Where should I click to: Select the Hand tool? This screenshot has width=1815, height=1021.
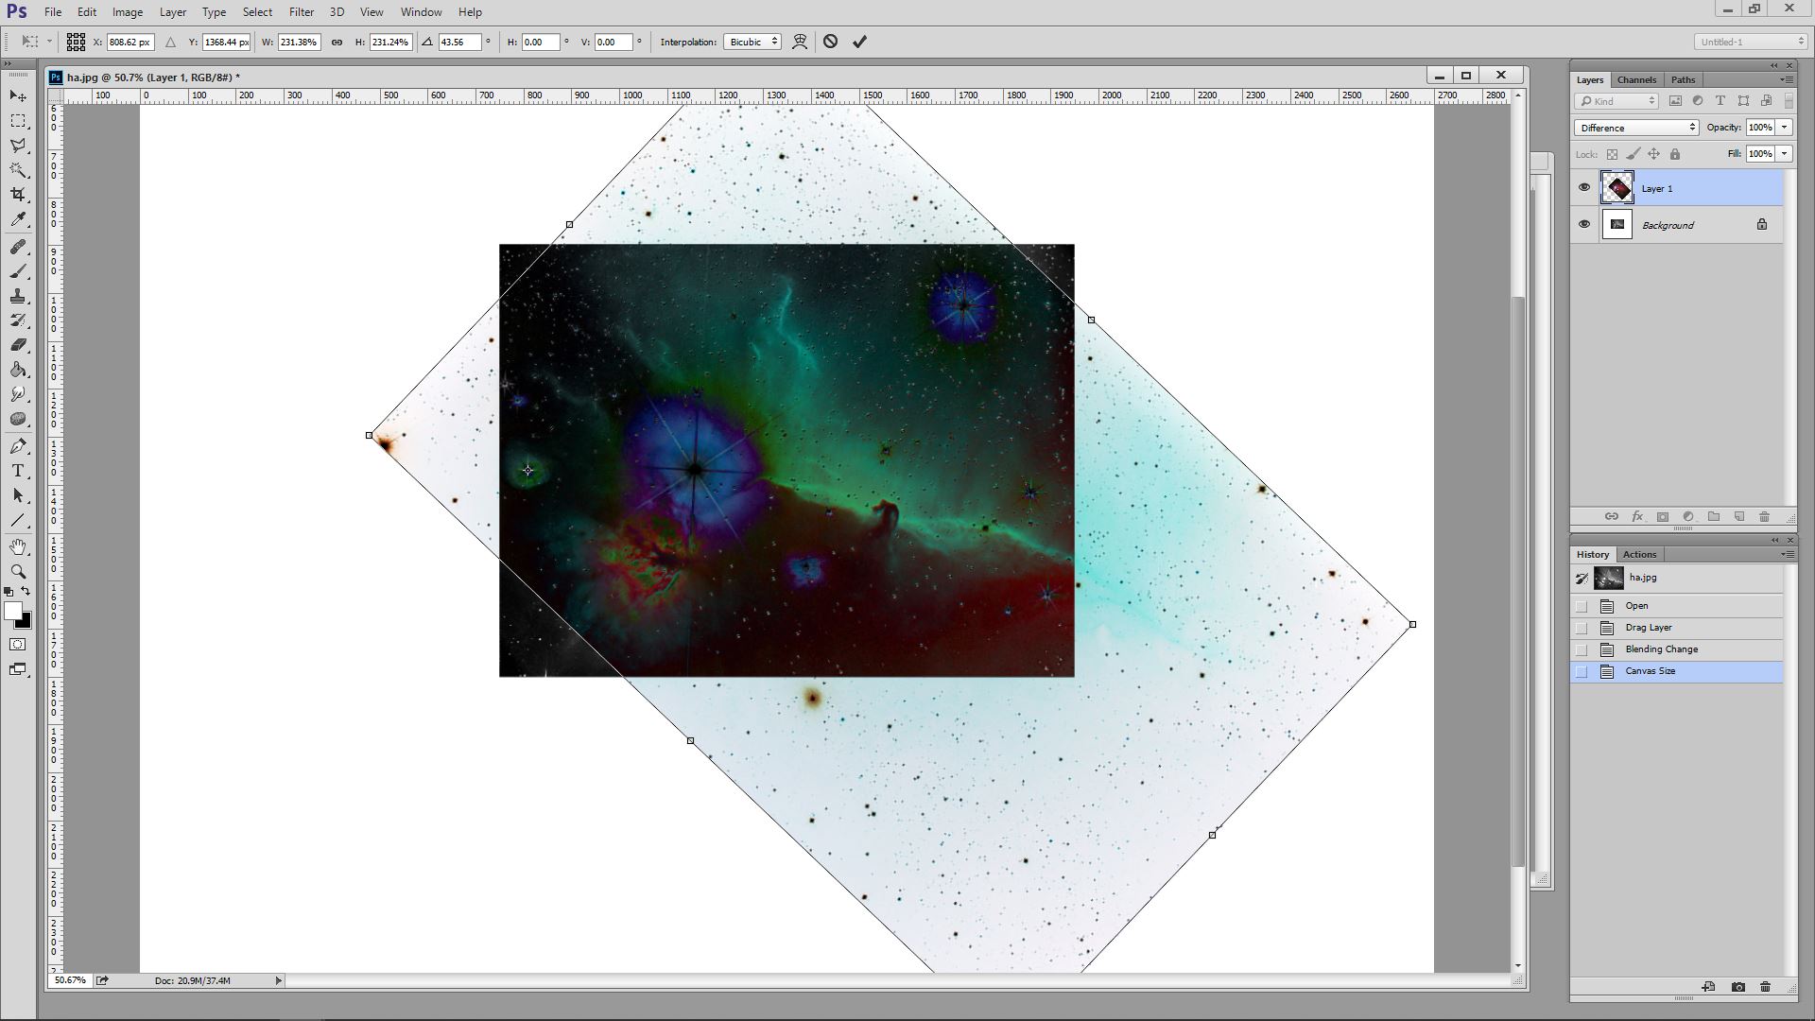(18, 547)
